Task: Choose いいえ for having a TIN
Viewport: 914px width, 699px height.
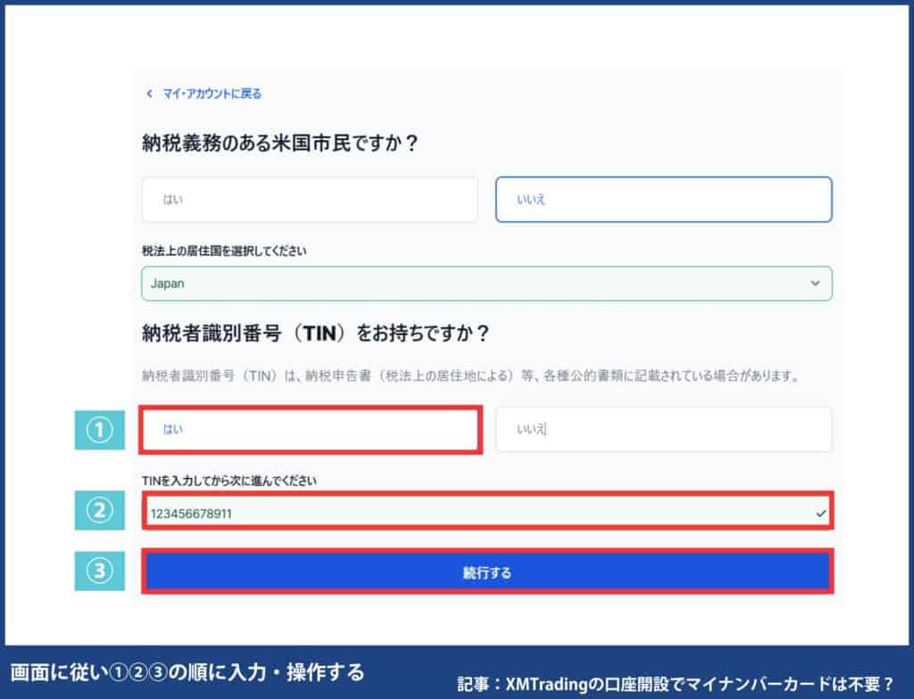Action: pos(663,430)
